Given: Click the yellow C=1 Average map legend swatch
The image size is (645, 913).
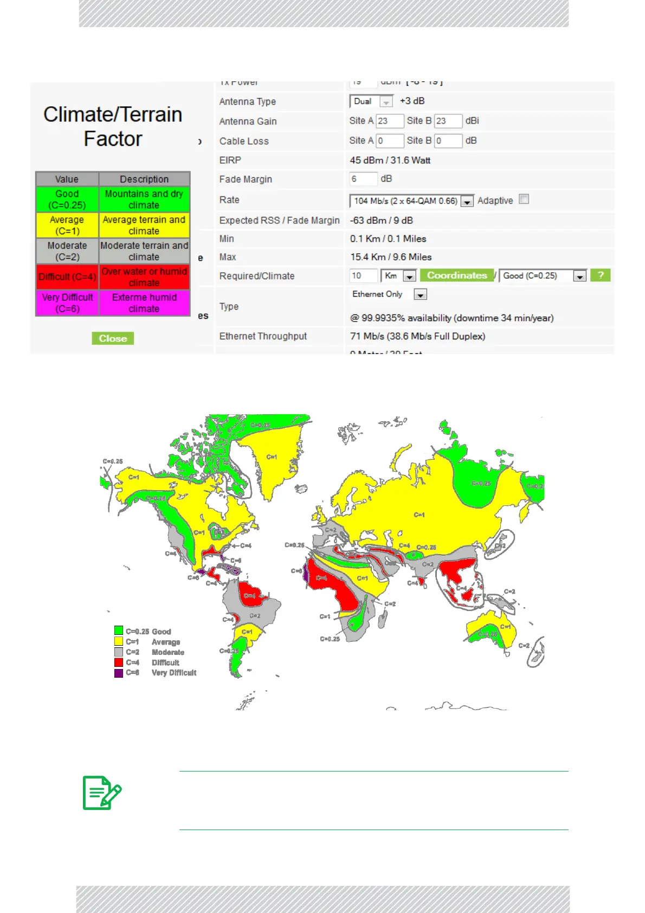Looking at the screenshot, I should pos(119,641).
